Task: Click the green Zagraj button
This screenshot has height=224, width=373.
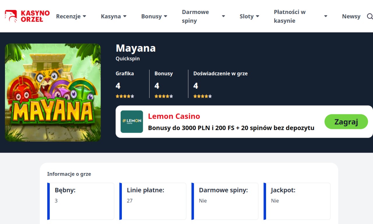Action: point(346,122)
